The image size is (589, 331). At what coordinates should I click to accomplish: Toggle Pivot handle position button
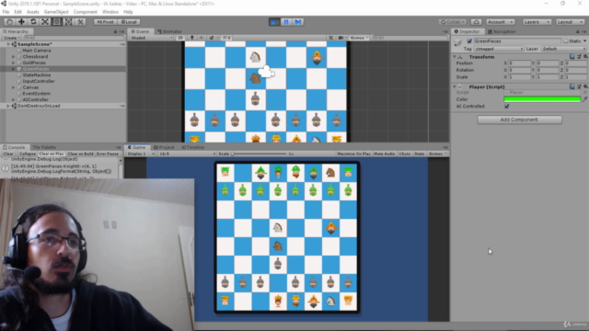(105, 22)
